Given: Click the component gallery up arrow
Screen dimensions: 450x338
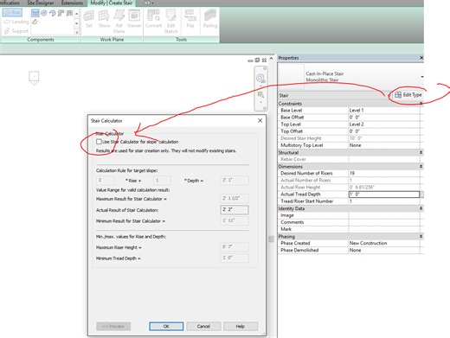Looking at the screenshot, I should coord(77,14).
